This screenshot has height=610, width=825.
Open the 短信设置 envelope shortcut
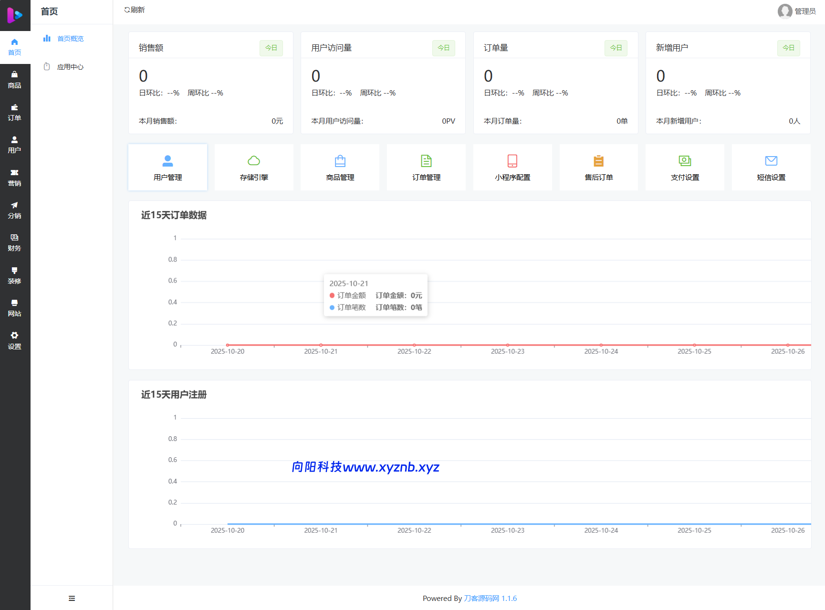(771, 168)
